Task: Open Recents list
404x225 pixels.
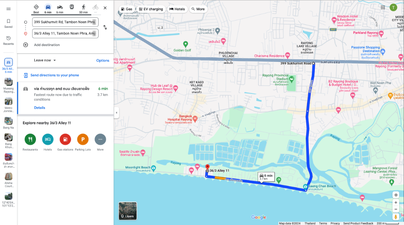Action: pos(8,40)
